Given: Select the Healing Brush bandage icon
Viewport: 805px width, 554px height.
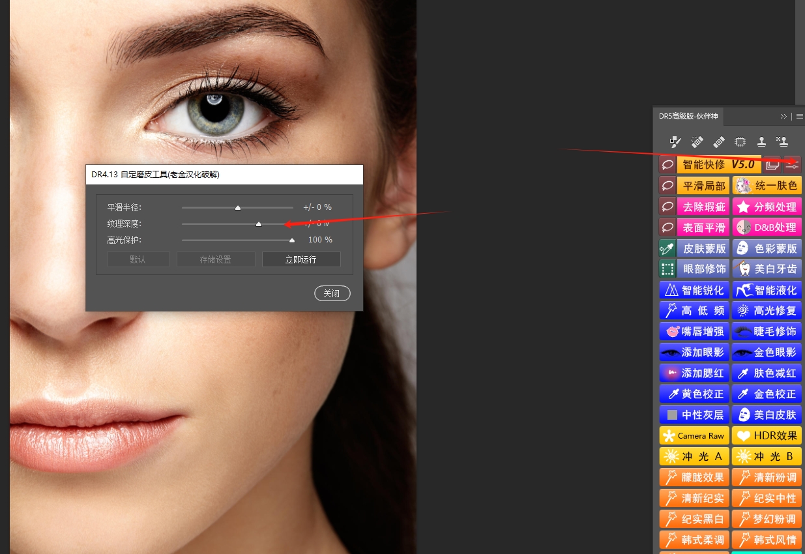Looking at the screenshot, I should pos(719,141).
